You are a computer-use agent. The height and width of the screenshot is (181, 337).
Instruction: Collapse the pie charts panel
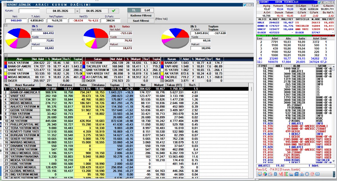6,25
